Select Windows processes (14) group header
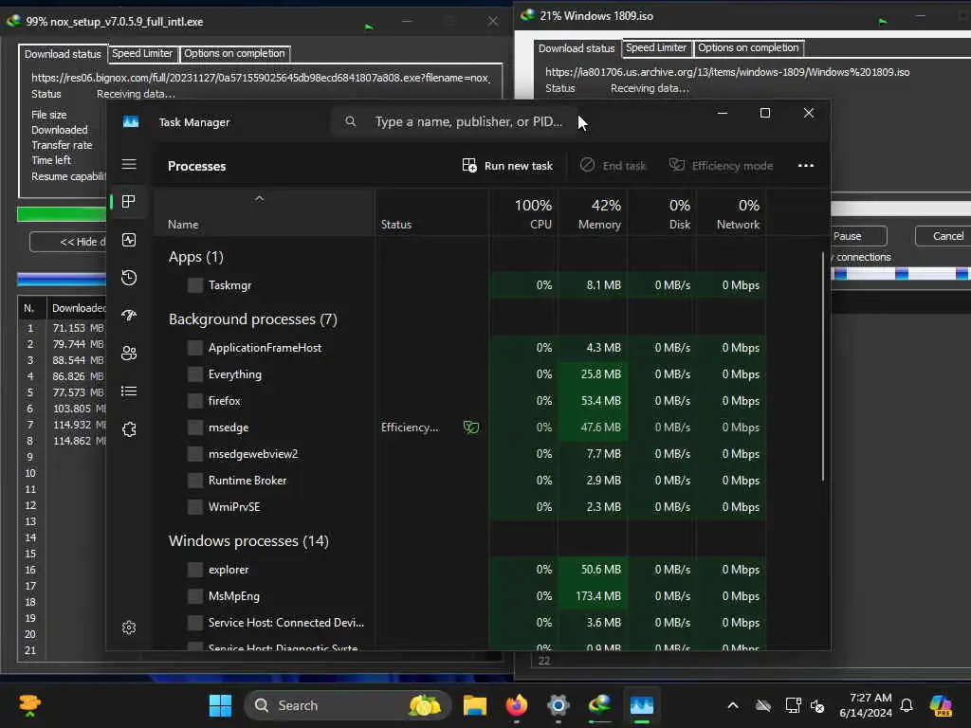Image resolution: width=971 pixels, height=728 pixels. (x=248, y=541)
